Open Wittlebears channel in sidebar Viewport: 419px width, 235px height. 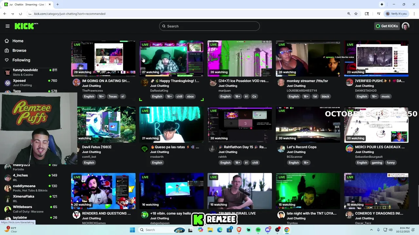pyautogui.click(x=31, y=209)
